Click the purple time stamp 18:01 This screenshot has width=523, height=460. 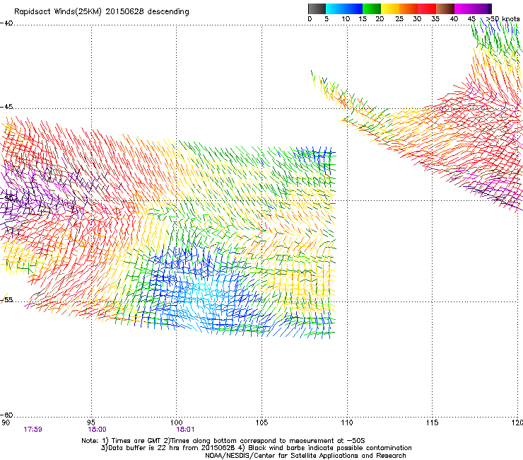coord(185,430)
